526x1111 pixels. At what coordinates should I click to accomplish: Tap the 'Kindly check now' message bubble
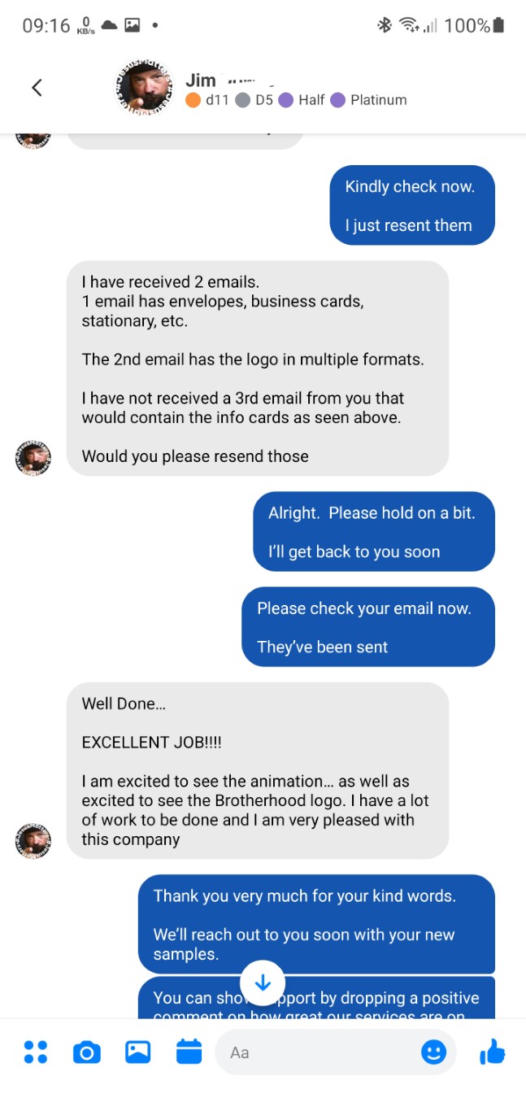(412, 205)
